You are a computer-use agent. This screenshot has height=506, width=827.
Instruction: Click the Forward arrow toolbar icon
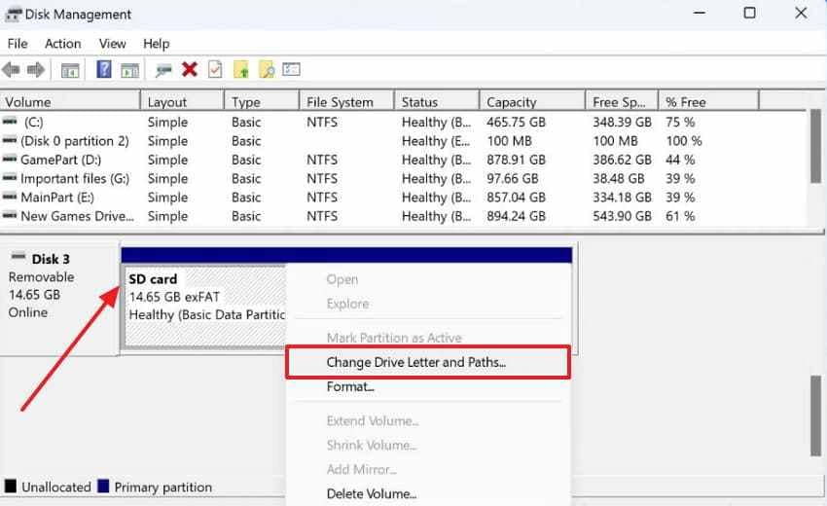(x=36, y=70)
